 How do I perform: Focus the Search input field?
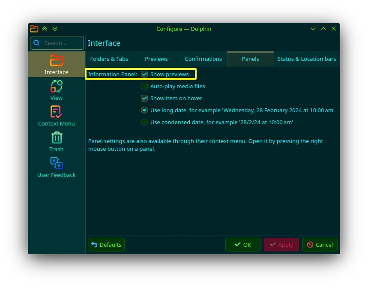click(x=57, y=43)
